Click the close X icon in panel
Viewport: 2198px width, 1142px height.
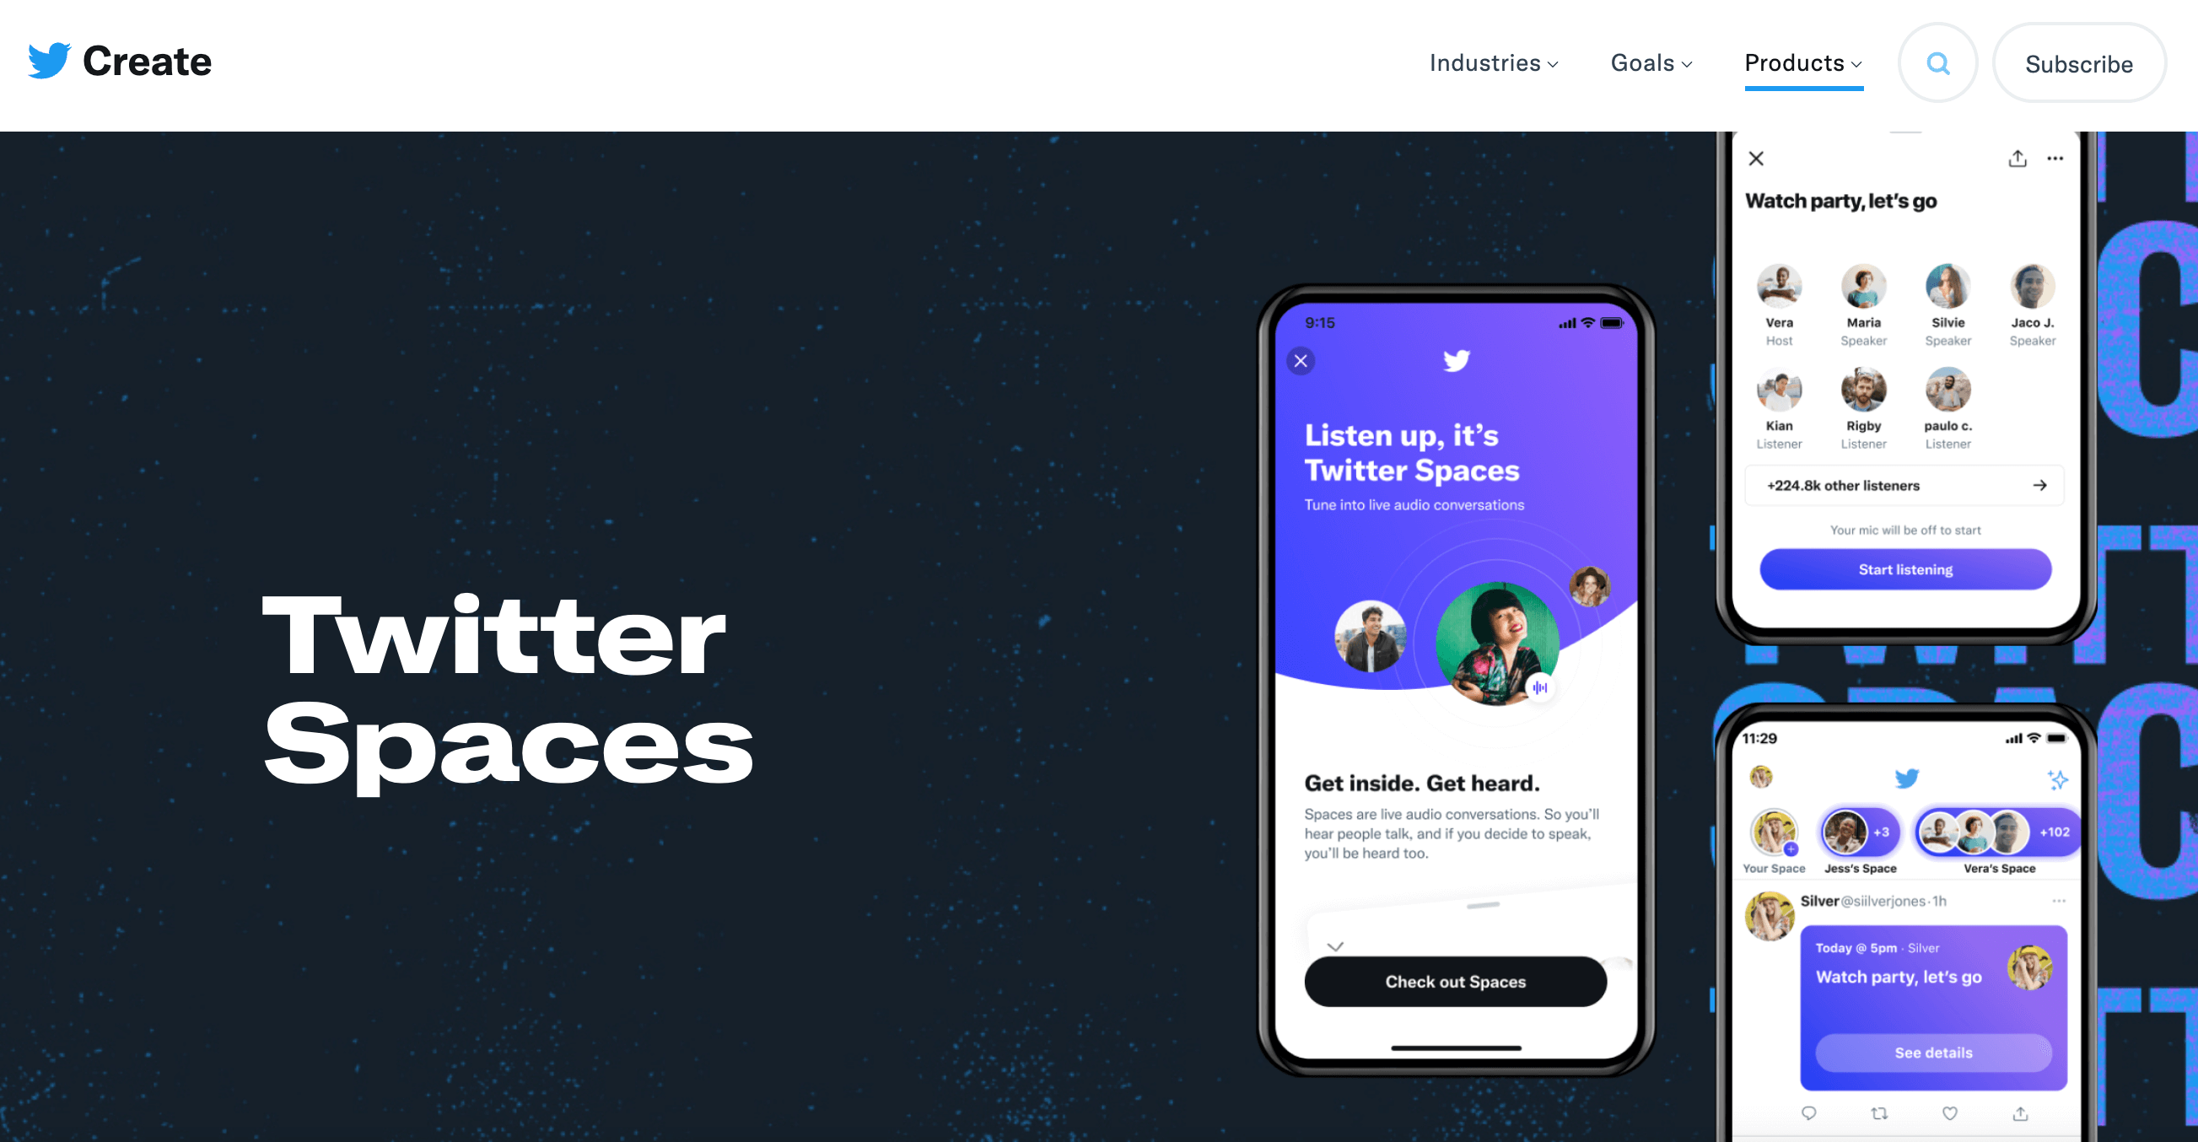click(1756, 157)
